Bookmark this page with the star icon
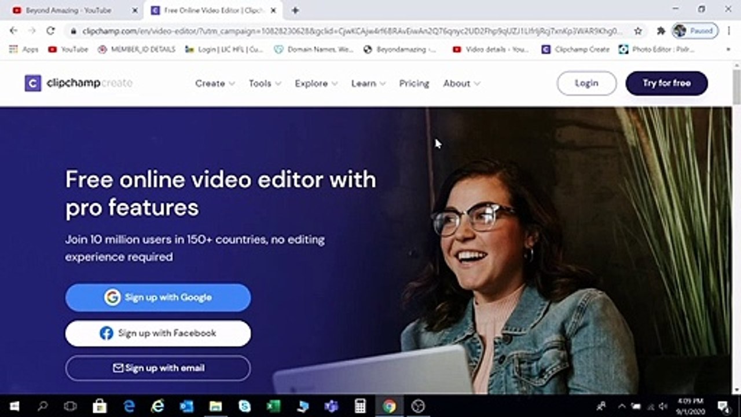 click(638, 31)
